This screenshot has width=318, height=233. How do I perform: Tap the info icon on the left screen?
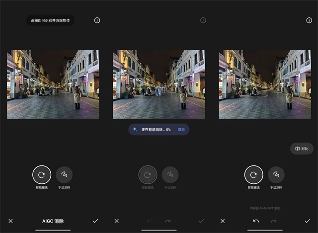point(97,20)
